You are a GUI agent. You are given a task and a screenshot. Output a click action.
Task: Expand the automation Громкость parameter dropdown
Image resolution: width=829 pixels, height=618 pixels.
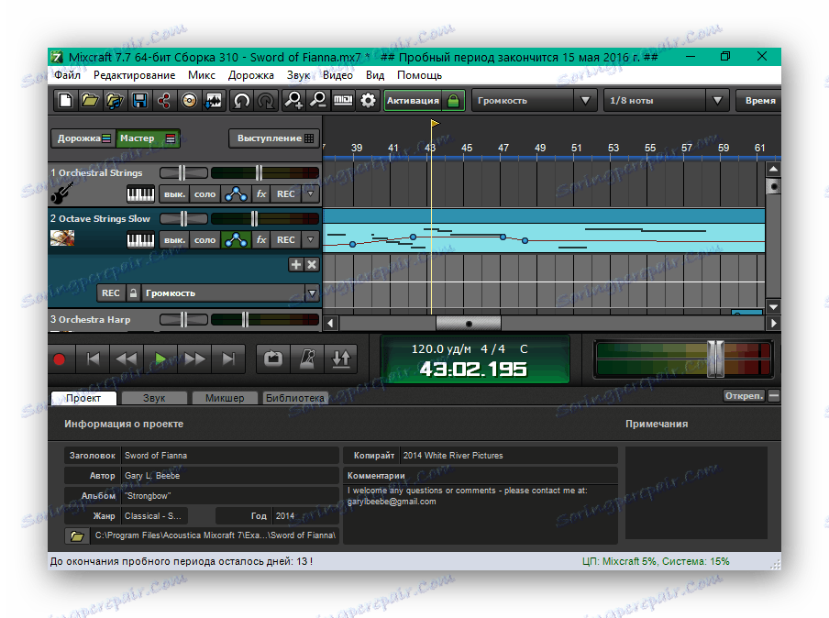point(312,293)
